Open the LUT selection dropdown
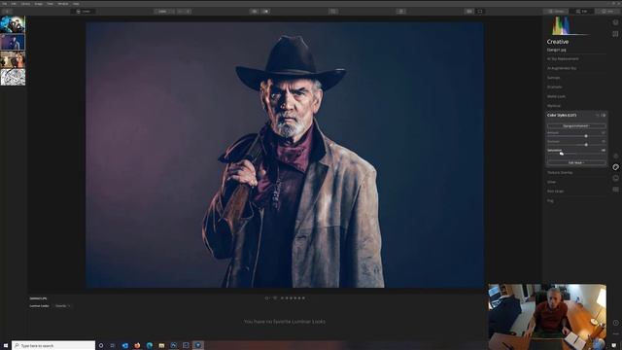Screen dimensions: 622x350 [576, 125]
